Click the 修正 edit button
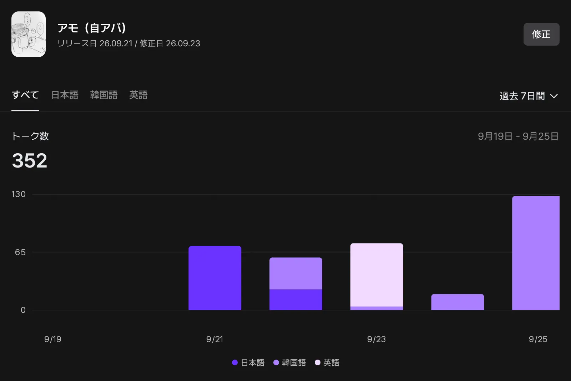Image resolution: width=571 pixels, height=381 pixels. (541, 34)
